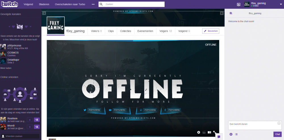The height and width of the screenshot is (140, 284).
Task: Click the Roshtein avatar
Action: click(x=3, y=120)
